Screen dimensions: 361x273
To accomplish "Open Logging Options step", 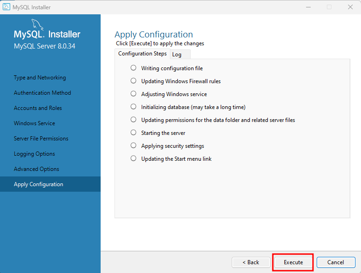I will 34,154.
